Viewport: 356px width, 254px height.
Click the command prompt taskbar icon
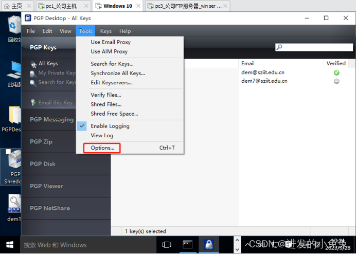point(188,245)
